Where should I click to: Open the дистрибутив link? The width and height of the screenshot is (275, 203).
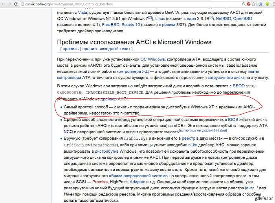point(106,151)
